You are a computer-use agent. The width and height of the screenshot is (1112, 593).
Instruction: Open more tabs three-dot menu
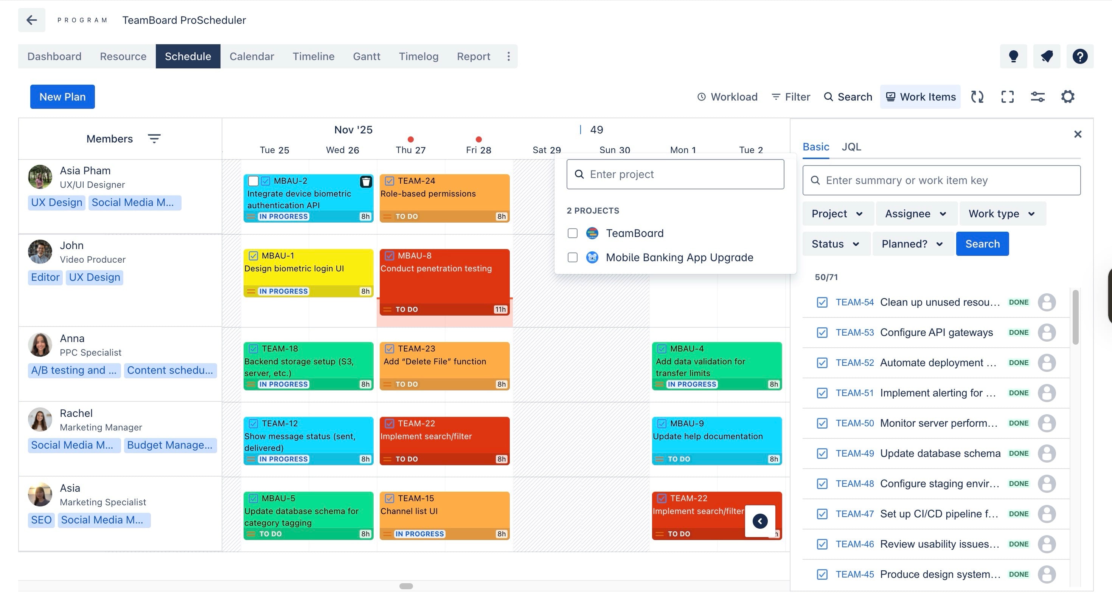tap(508, 56)
